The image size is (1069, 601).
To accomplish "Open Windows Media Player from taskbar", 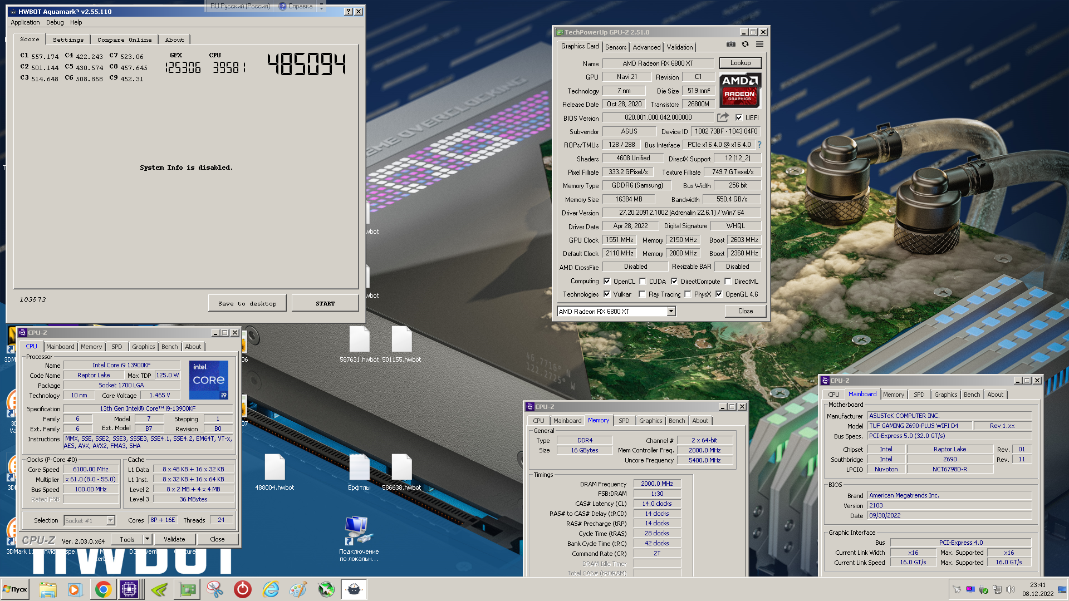I will [x=75, y=589].
